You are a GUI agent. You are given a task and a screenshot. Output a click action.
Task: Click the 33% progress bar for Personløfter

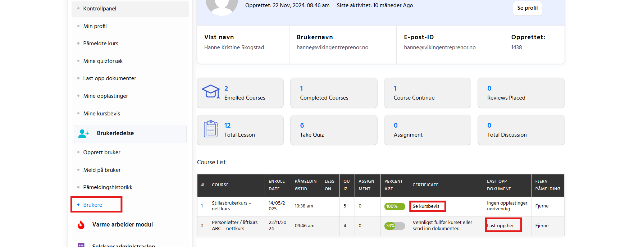[394, 226]
